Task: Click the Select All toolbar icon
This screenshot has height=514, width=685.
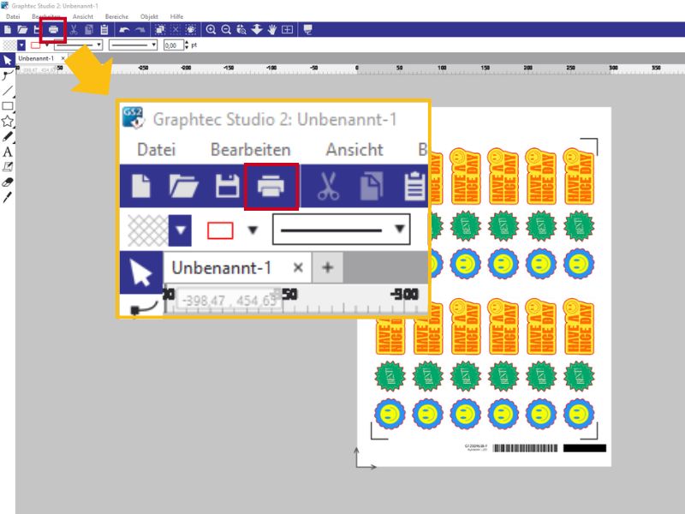Action: point(160,30)
